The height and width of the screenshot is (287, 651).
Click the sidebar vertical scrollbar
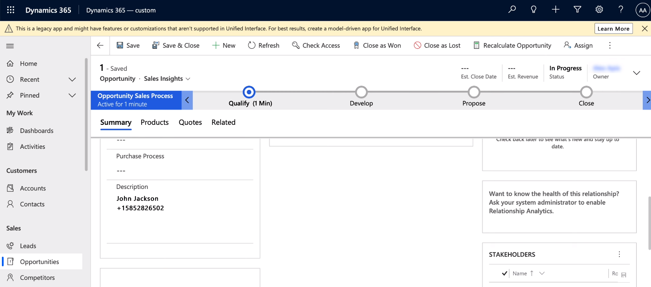point(86,115)
